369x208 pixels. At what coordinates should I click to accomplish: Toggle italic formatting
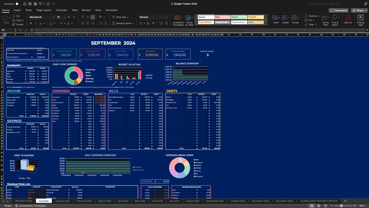point(36,23)
